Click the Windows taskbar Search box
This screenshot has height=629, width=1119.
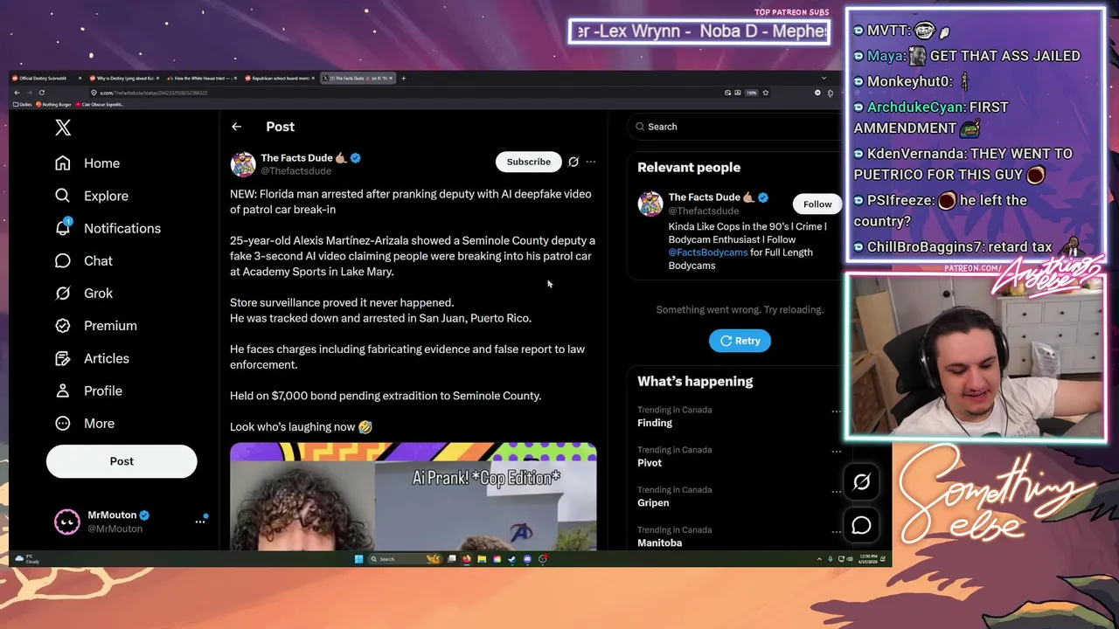(x=405, y=559)
